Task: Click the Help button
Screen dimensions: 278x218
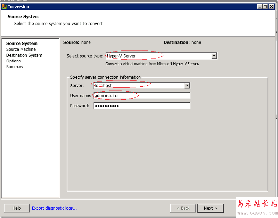Action: 17,208
